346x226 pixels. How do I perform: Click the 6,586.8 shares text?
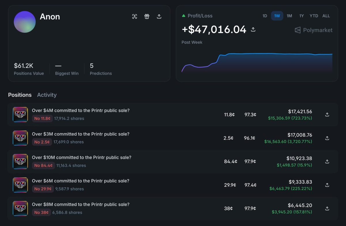(x=67, y=212)
